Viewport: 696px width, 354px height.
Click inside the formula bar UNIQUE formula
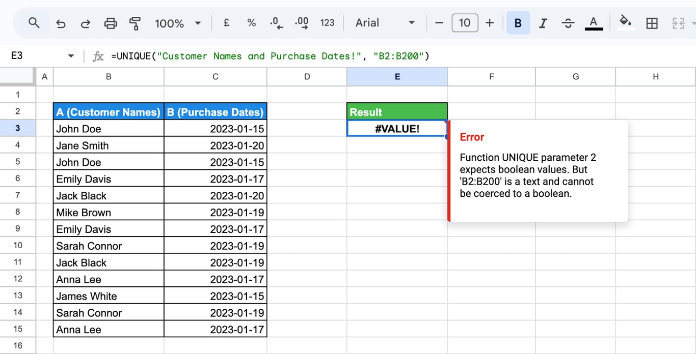pos(270,56)
